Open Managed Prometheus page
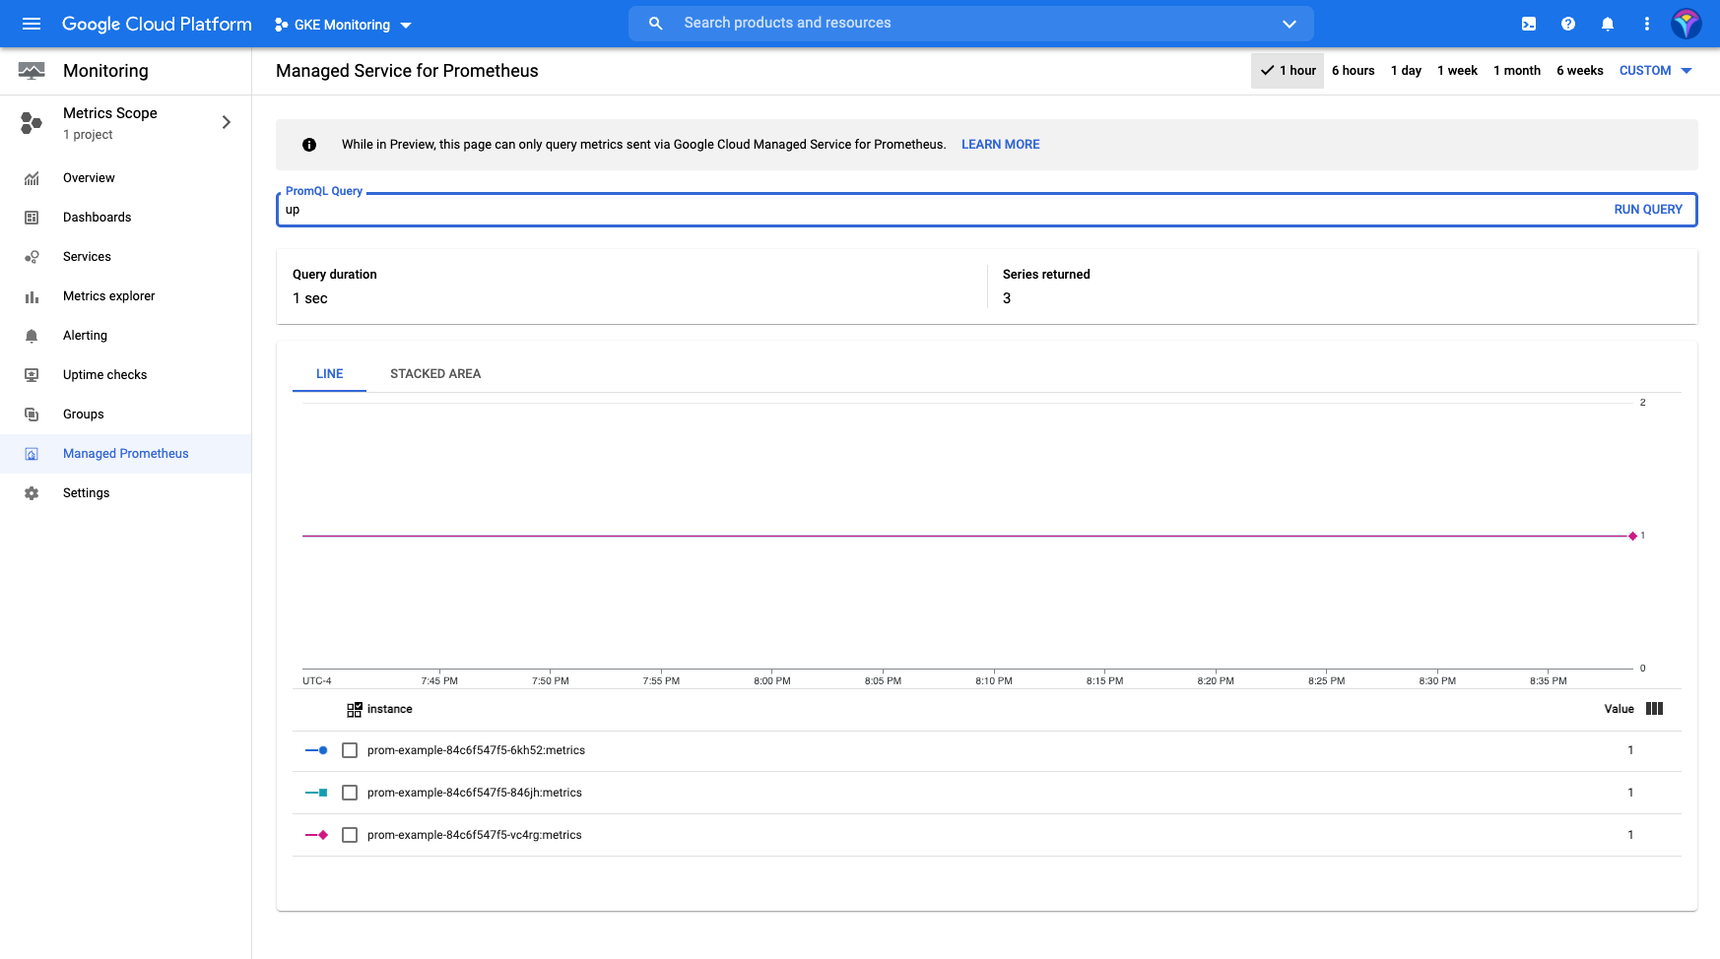This screenshot has width=1720, height=959. click(125, 454)
